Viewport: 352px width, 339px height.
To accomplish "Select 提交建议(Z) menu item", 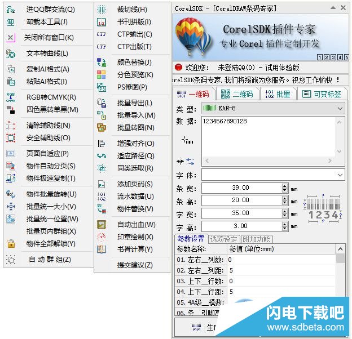I will [x=135, y=265].
